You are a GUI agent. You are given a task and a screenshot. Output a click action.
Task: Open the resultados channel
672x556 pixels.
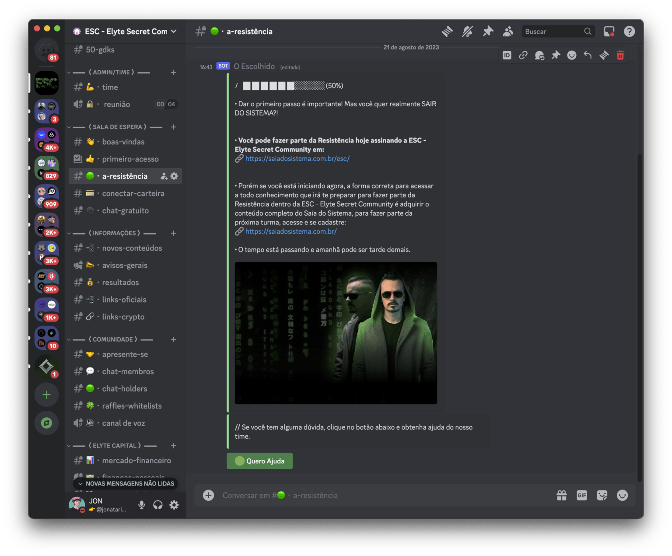(x=126, y=283)
